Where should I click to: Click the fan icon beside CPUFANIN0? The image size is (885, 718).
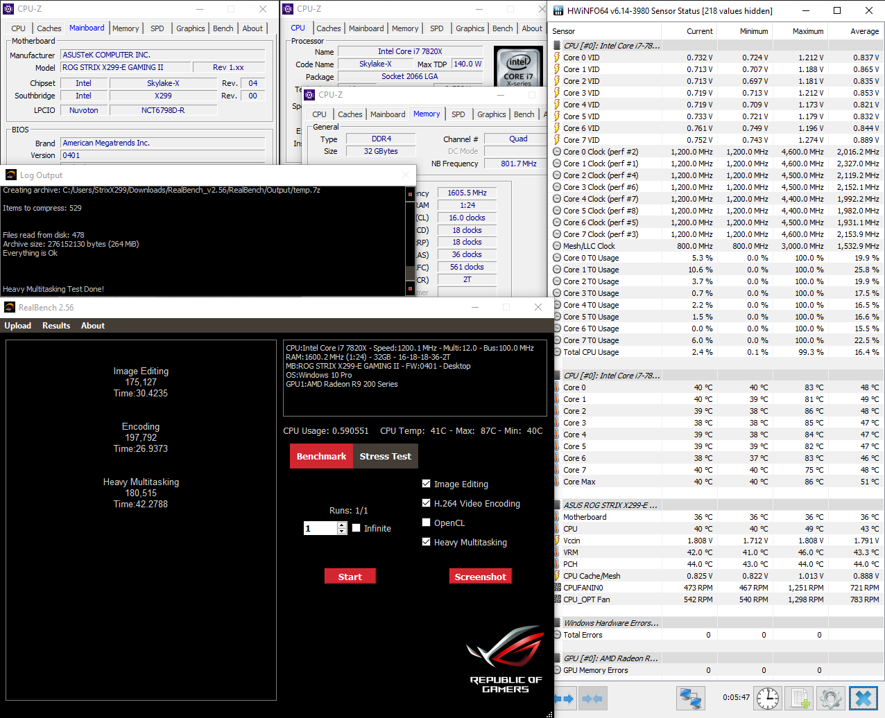pos(557,588)
